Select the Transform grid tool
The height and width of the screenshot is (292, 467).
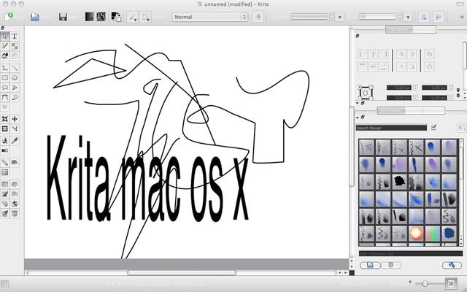[x=5, y=128]
